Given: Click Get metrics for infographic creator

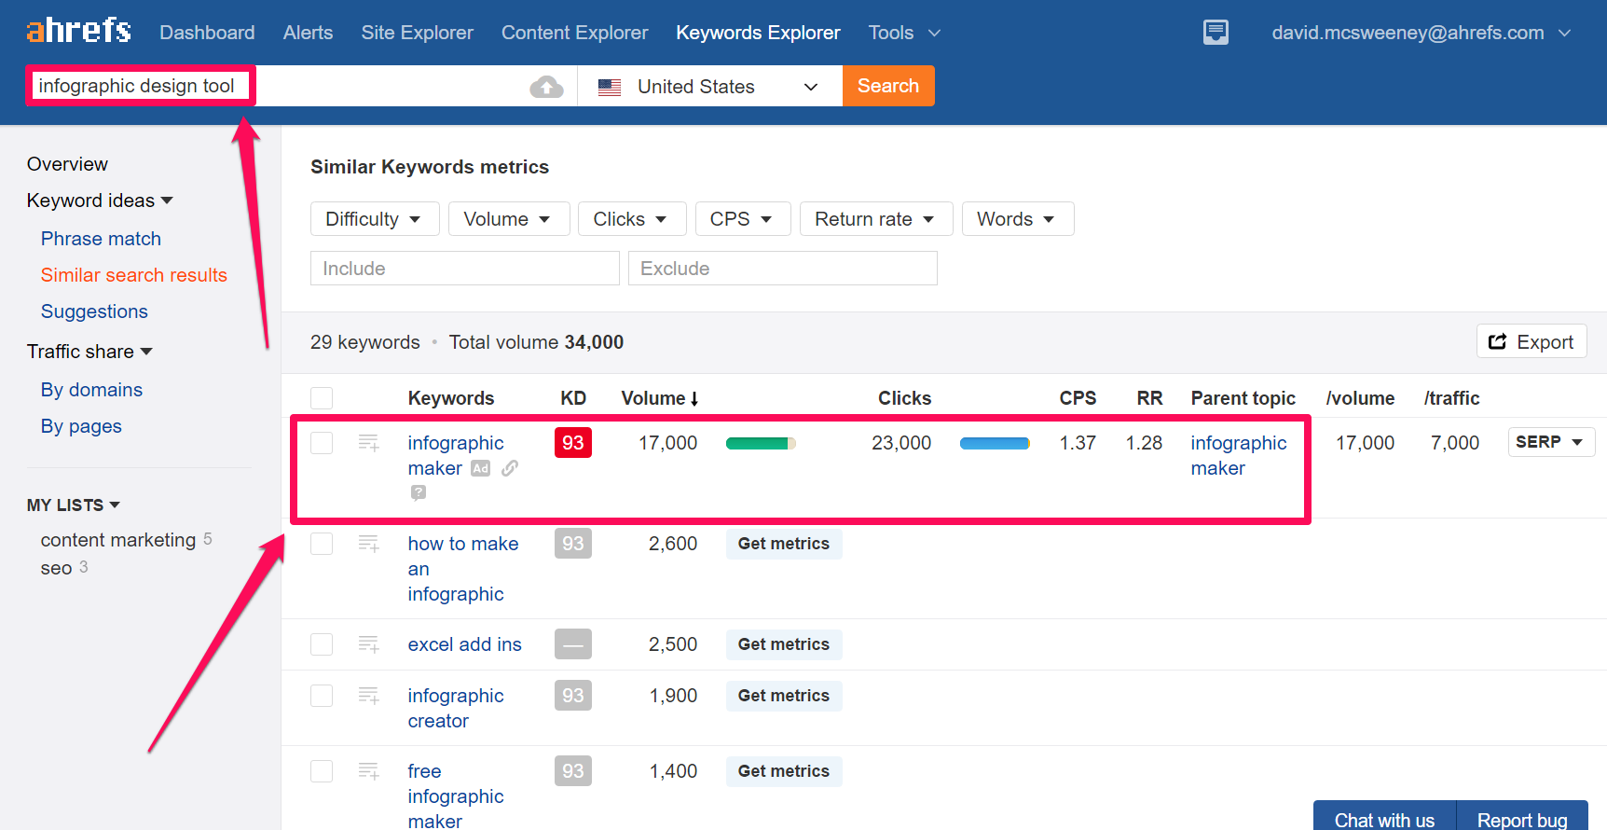Looking at the screenshot, I should point(784,696).
